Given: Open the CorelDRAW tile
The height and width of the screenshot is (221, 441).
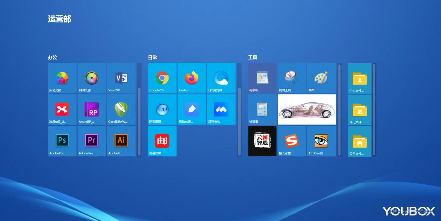Looking at the screenshot, I should click(121, 110).
